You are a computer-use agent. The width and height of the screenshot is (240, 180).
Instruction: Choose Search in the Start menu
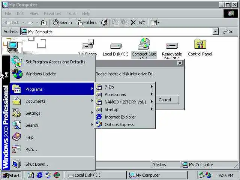click(52, 125)
